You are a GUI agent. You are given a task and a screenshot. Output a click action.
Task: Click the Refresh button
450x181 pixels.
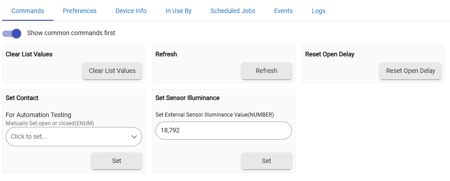(266, 71)
